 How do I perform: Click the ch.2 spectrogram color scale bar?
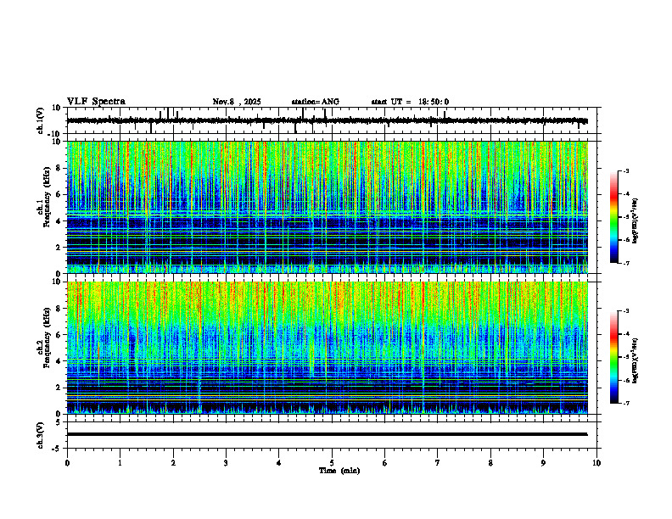[x=613, y=357]
